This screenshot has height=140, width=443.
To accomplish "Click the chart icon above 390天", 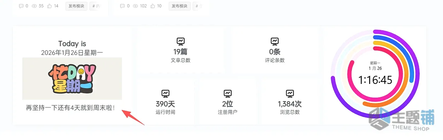I will pos(165,93).
